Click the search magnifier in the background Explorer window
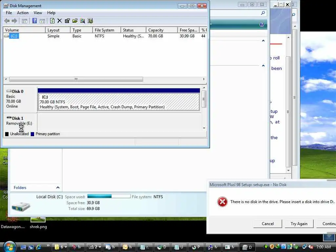 [263, 13]
